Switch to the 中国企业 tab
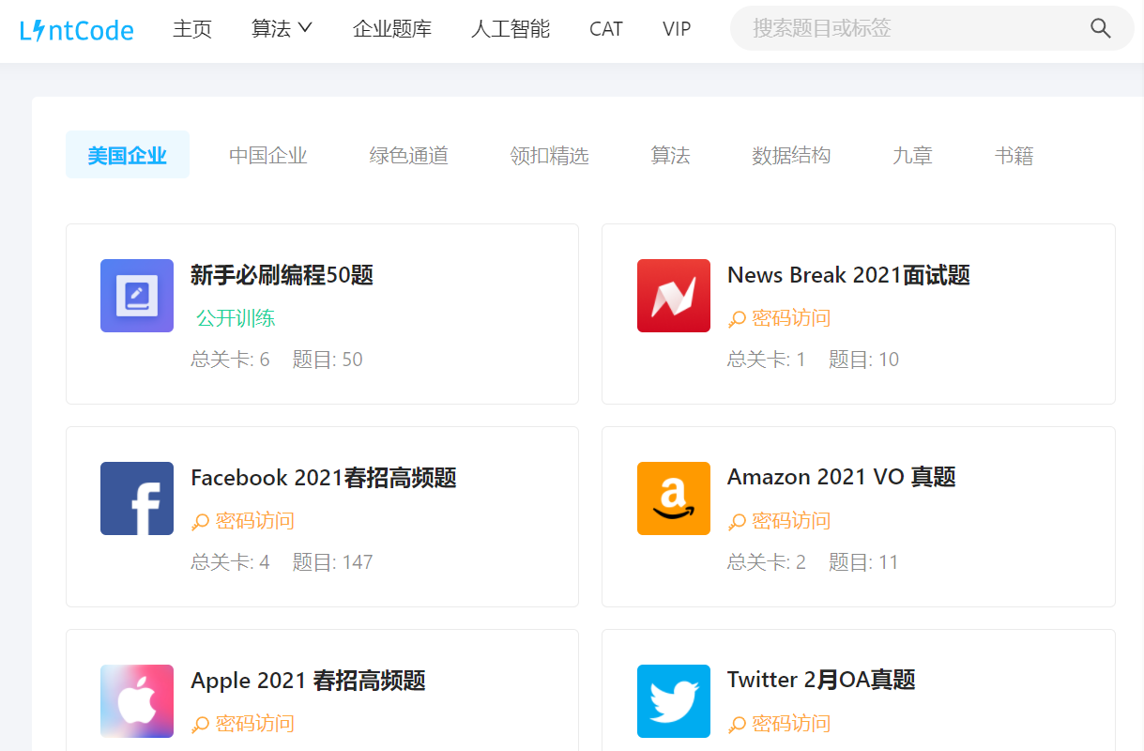 pos(268,155)
